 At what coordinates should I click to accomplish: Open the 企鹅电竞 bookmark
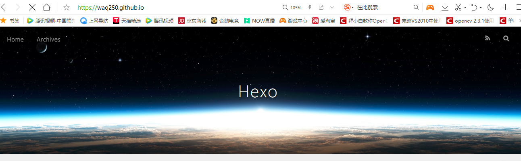tap(225, 21)
